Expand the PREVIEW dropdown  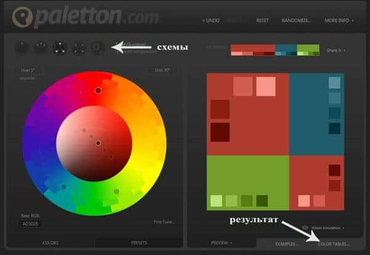pyautogui.click(x=221, y=243)
